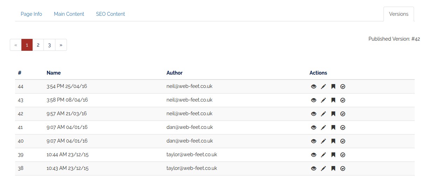Show version 38 preview using eye icon

[x=314, y=168]
